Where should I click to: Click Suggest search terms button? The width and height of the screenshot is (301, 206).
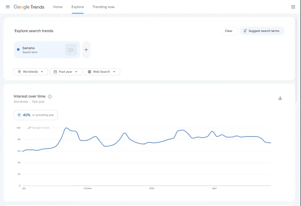(x=262, y=31)
